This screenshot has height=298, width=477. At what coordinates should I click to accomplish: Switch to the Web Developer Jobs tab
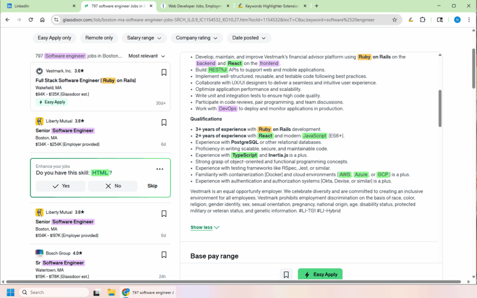(195, 6)
